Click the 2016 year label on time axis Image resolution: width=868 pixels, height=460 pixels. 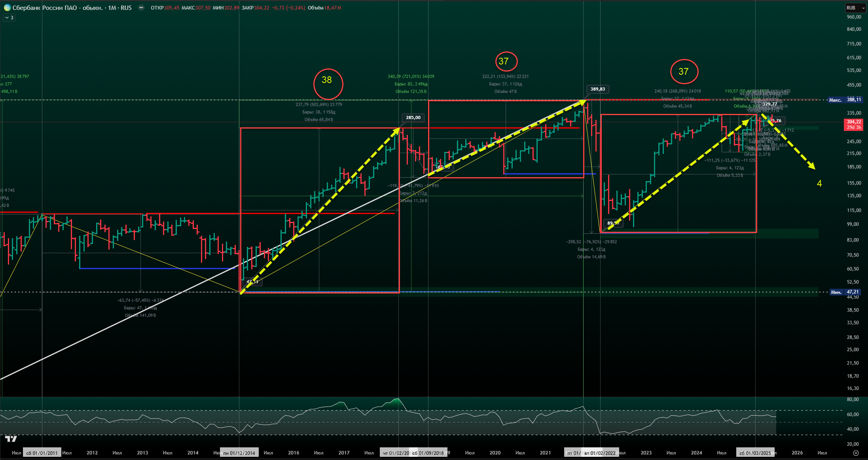(294, 453)
